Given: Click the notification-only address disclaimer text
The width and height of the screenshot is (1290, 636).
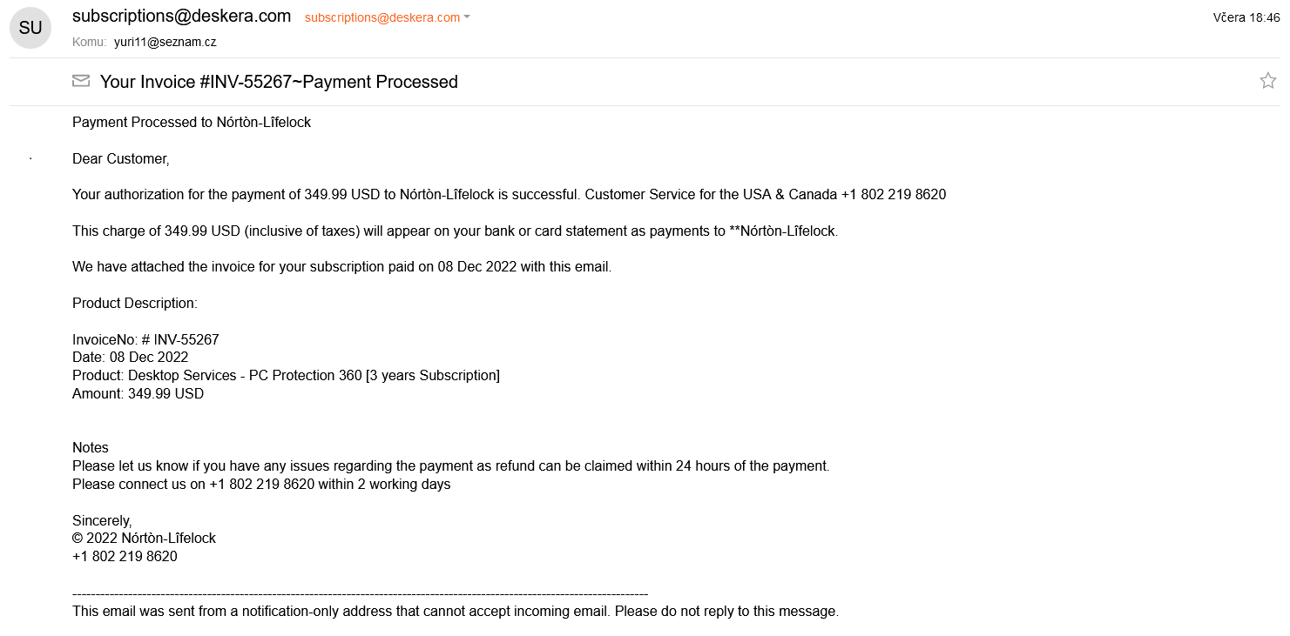Looking at the screenshot, I should click(x=455, y=611).
